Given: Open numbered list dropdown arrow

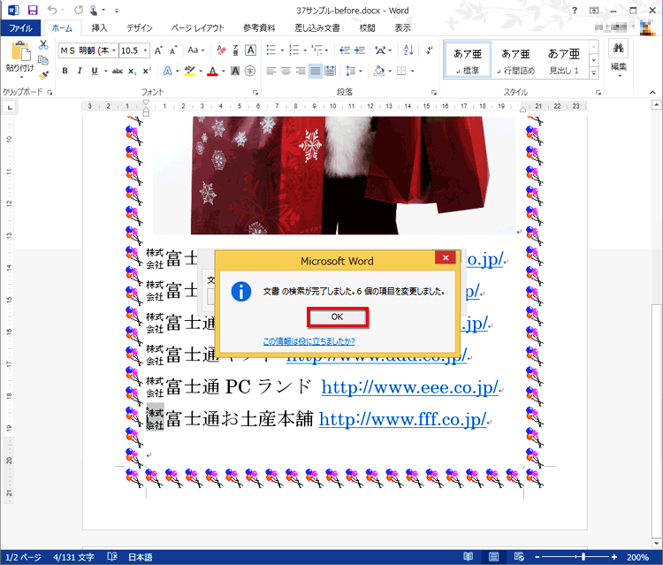Looking at the screenshot, I should tap(305, 50).
